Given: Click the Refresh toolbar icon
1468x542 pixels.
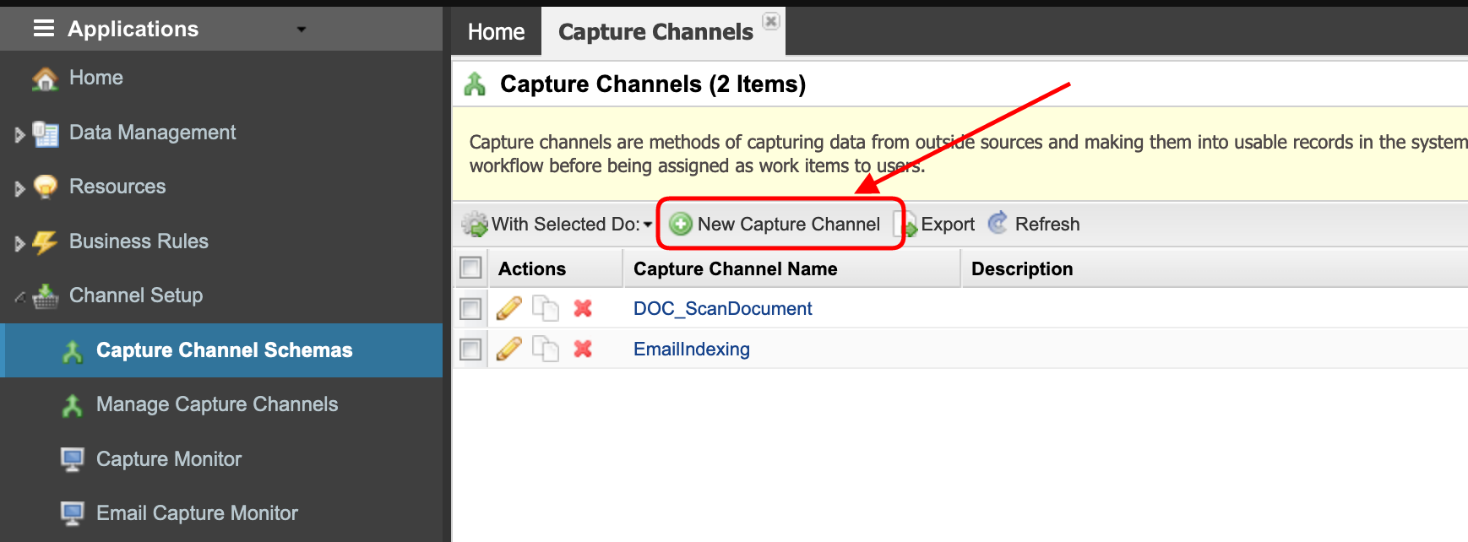Looking at the screenshot, I should click(998, 223).
